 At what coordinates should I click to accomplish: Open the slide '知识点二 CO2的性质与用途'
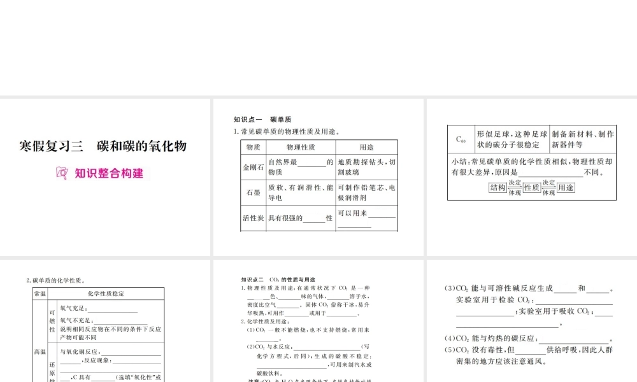click(x=318, y=321)
